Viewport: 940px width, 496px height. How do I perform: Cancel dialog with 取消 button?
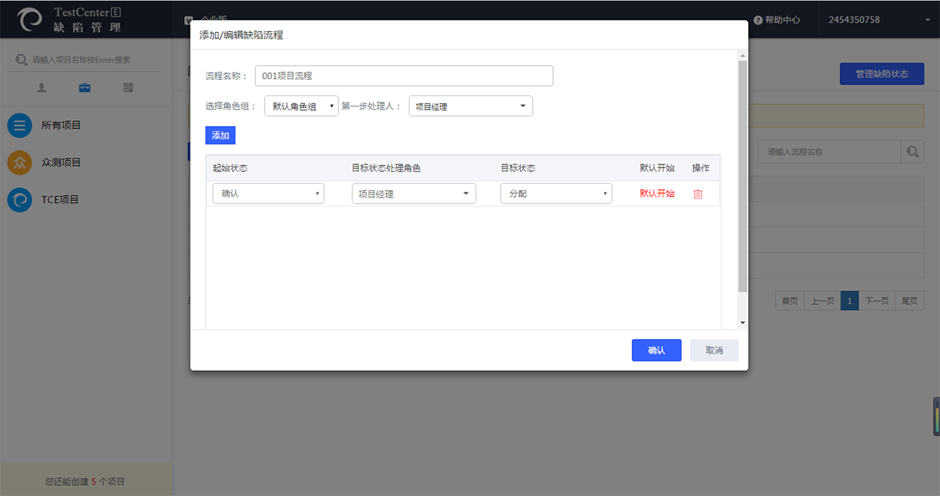(x=714, y=350)
